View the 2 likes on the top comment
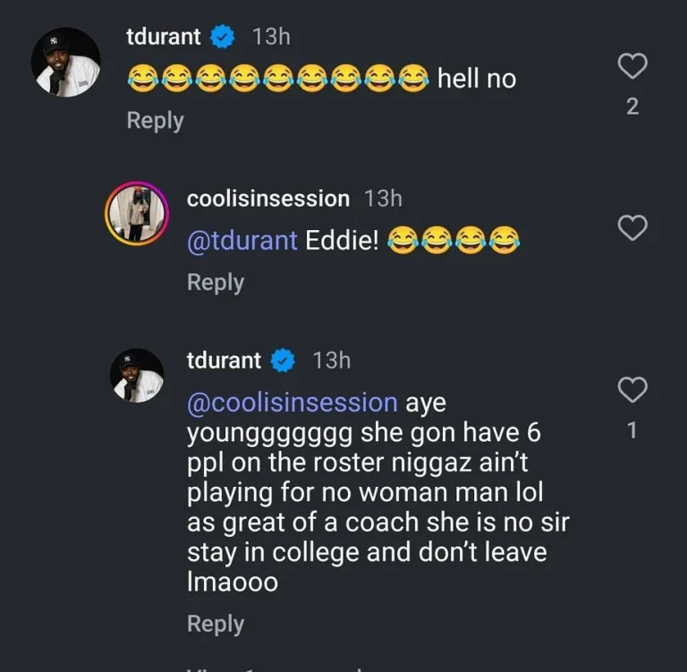Screen dimensions: 687x672 [x=632, y=106]
